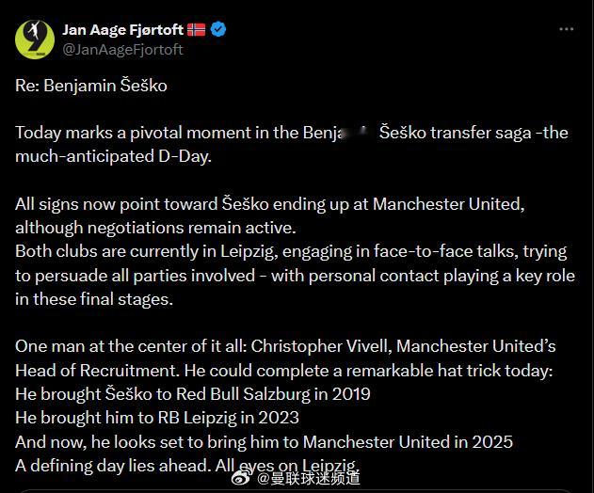The height and width of the screenshot is (493, 594).
Task: Click the "One man at the center" line
Action: click(x=285, y=346)
